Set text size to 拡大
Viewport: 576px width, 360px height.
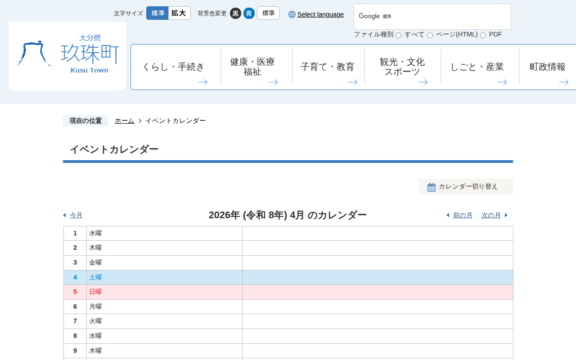coord(179,13)
